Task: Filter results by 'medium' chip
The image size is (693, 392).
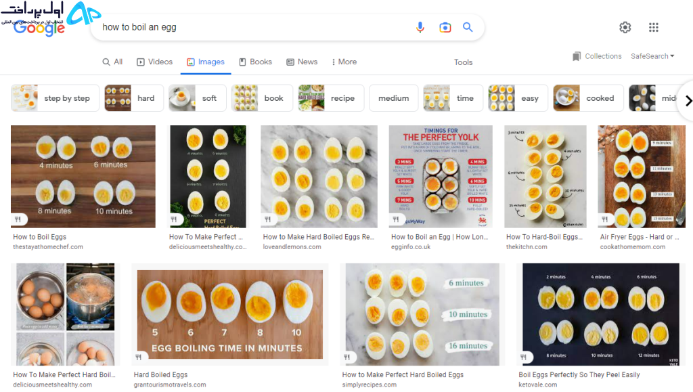Action: click(393, 98)
